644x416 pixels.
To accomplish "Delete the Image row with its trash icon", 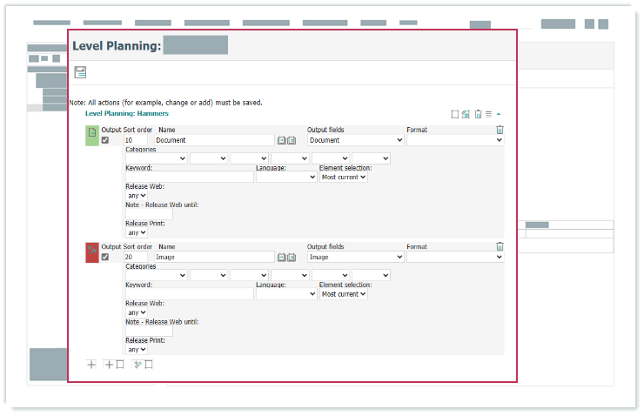I will click(500, 247).
